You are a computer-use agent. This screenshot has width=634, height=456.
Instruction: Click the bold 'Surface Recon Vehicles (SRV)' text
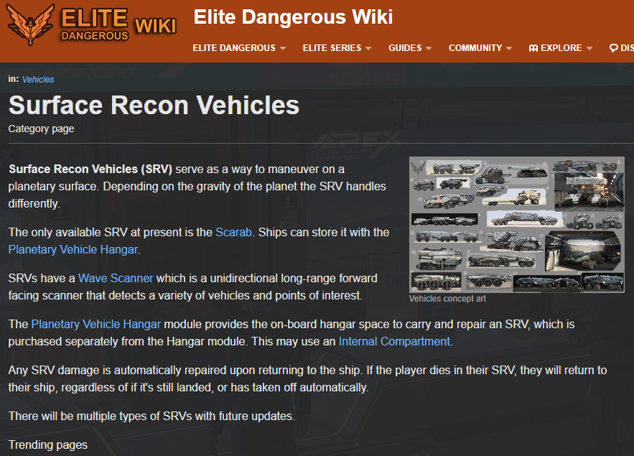[90, 169]
